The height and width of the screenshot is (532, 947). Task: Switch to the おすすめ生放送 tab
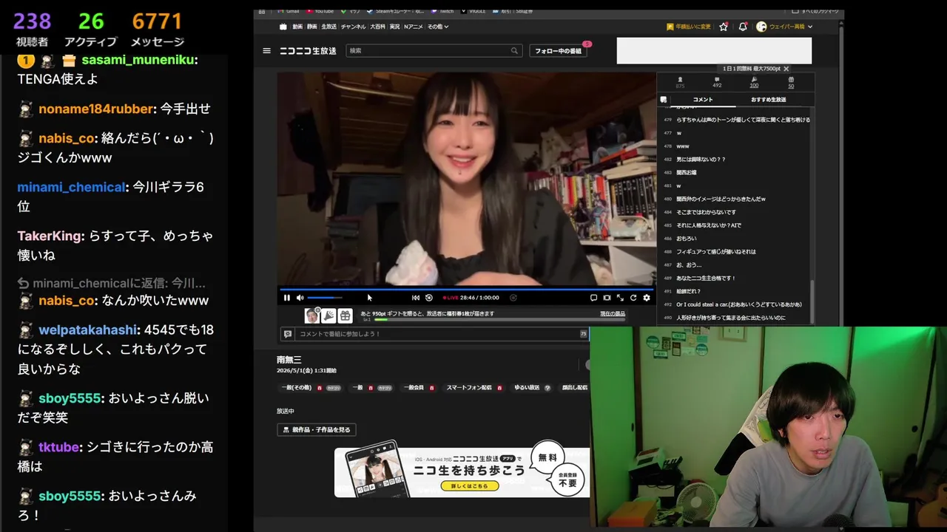pos(768,99)
